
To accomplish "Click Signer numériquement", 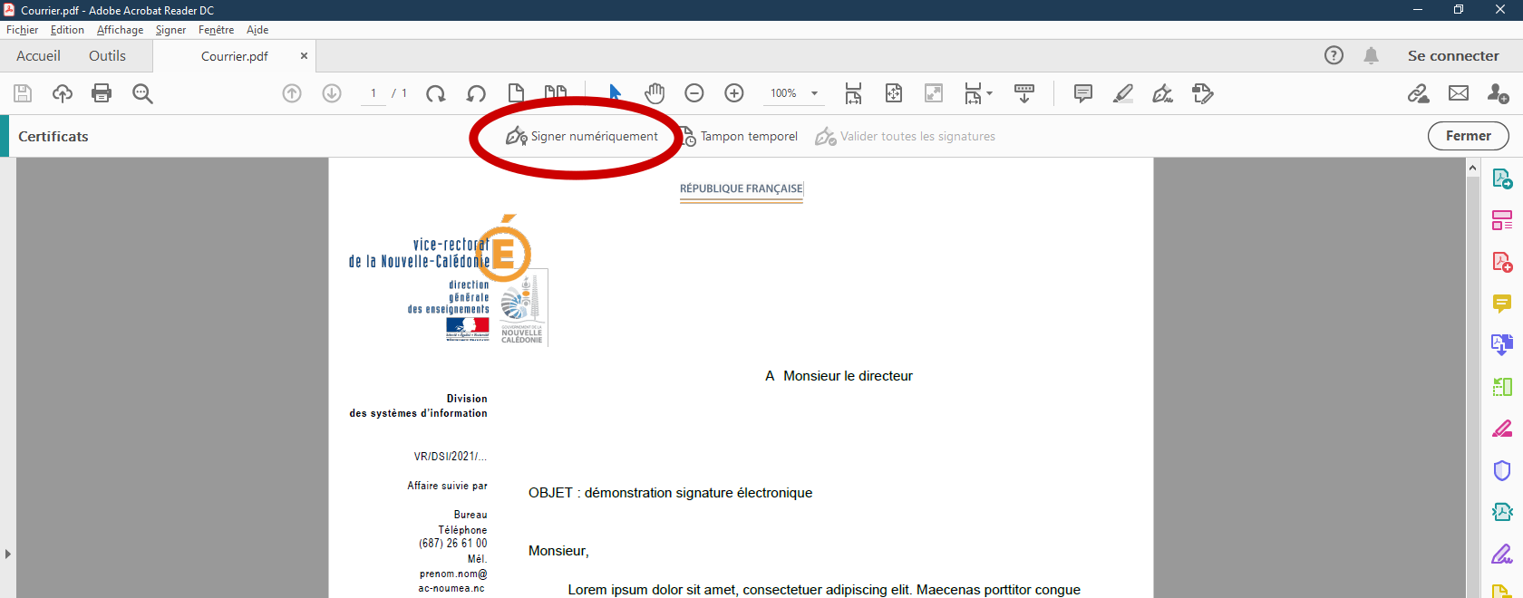I will tap(582, 137).
